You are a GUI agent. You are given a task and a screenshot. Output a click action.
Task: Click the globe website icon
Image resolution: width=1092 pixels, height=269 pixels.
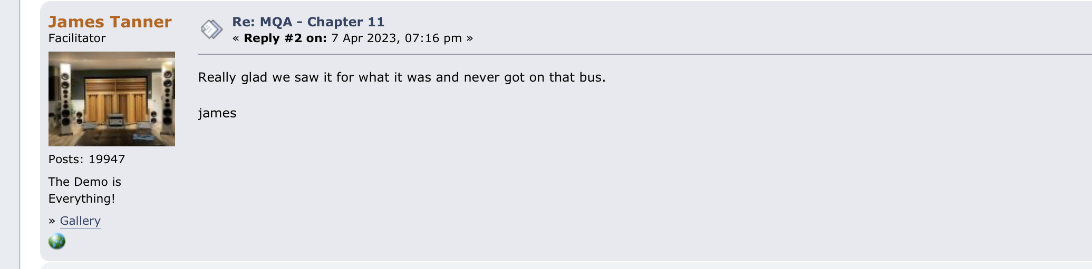click(57, 242)
